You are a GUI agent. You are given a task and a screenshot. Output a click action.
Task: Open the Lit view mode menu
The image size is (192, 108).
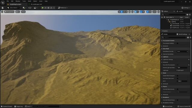click(18, 12)
